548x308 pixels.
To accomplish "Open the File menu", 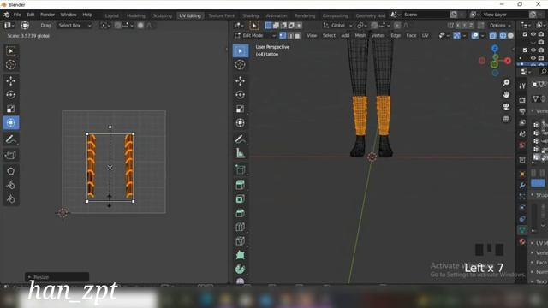I will pyautogui.click(x=17, y=15).
